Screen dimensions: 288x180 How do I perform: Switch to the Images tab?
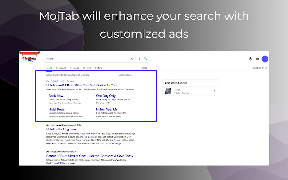pos(61,68)
